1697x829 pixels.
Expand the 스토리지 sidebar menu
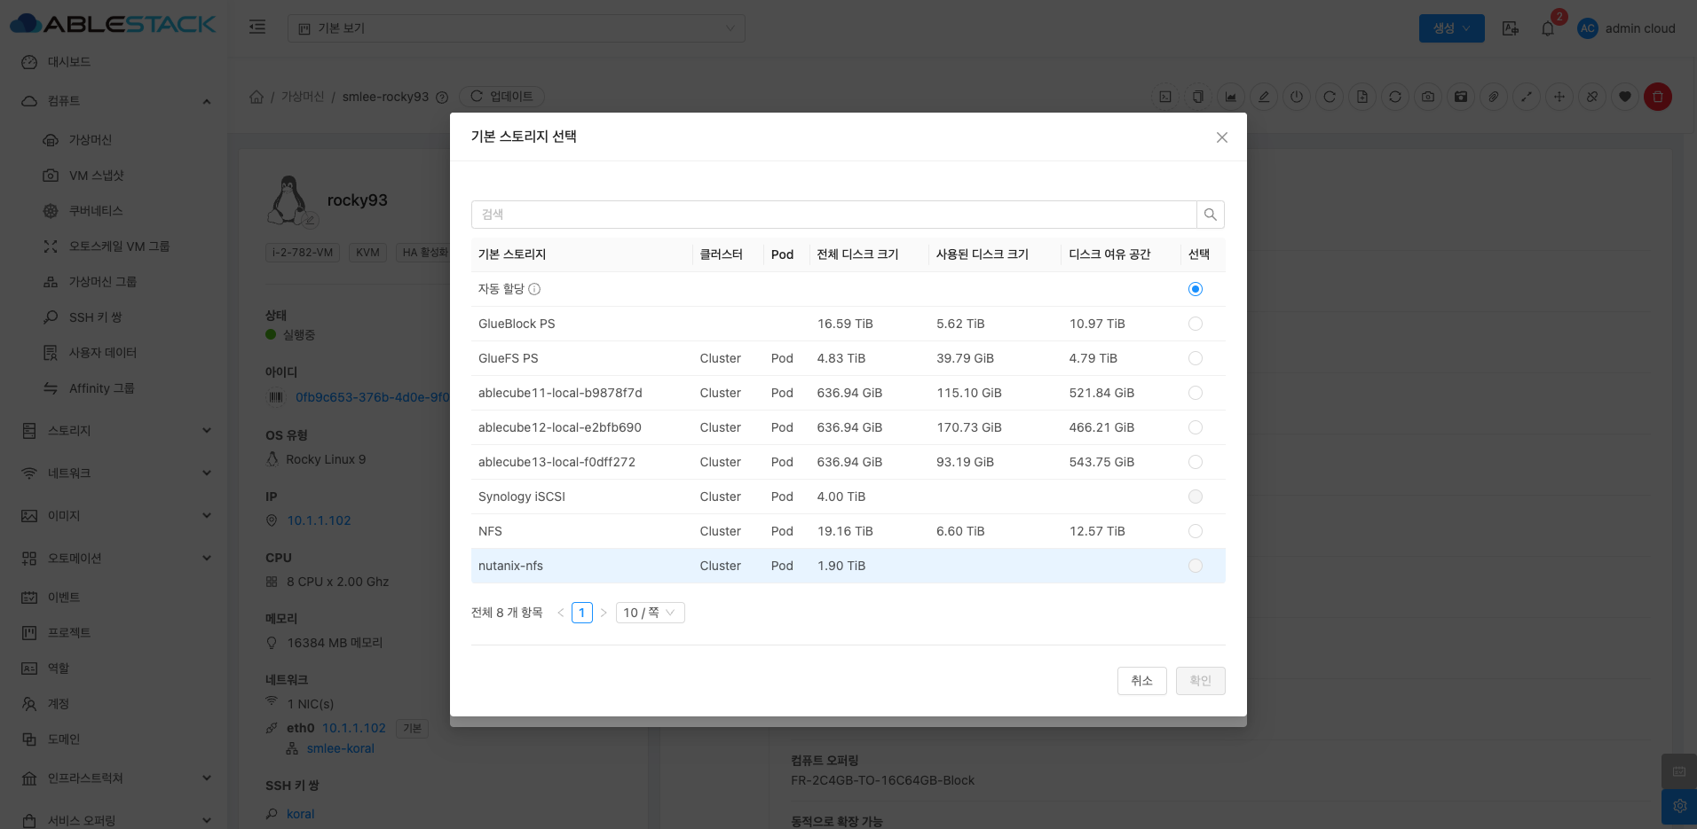pos(115,431)
